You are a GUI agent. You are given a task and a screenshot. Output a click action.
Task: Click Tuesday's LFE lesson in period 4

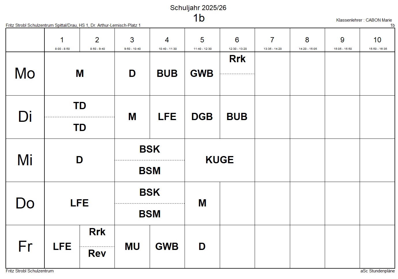[167, 117]
